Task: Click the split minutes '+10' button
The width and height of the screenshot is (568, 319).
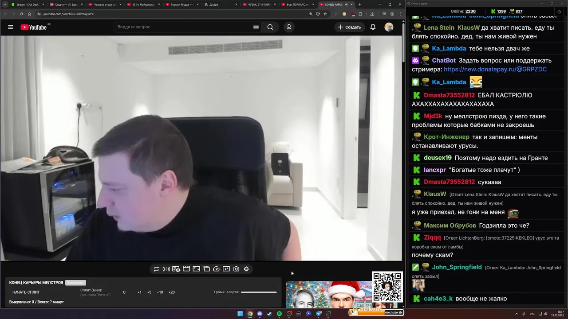Action: point(160,292)
